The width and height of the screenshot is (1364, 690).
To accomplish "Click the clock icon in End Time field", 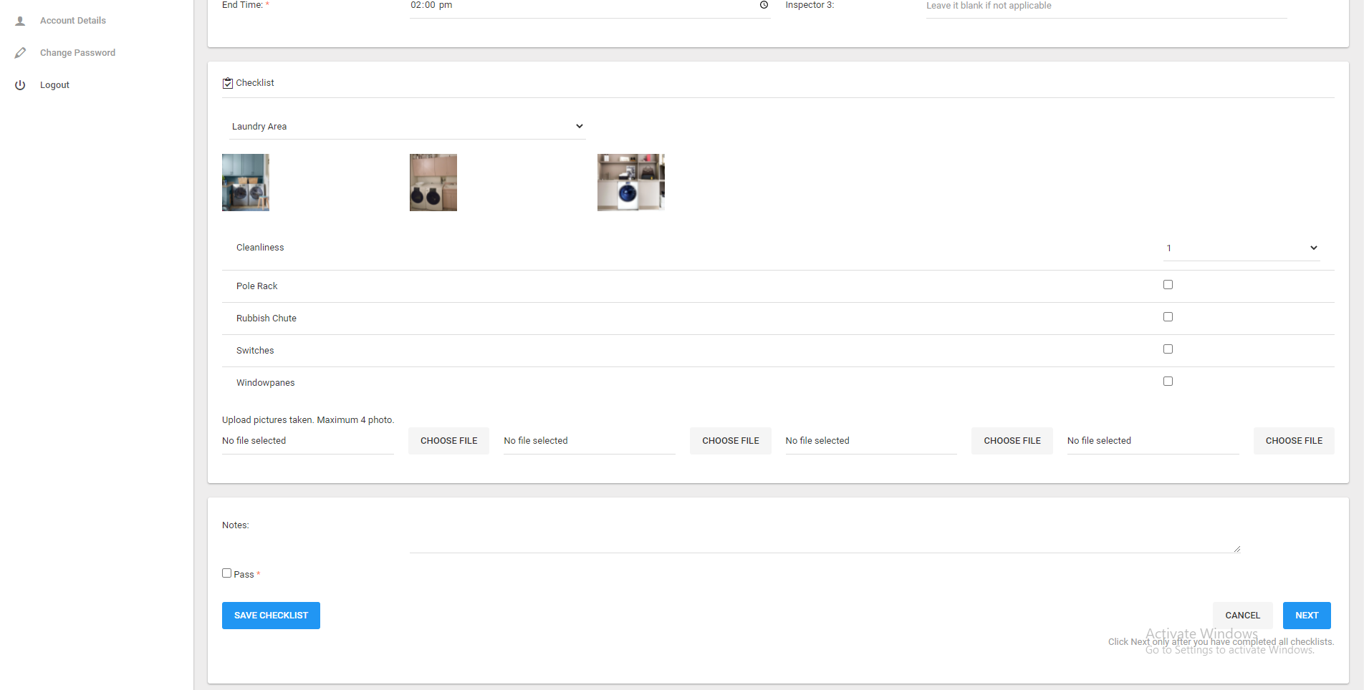I will coord(764,5).
